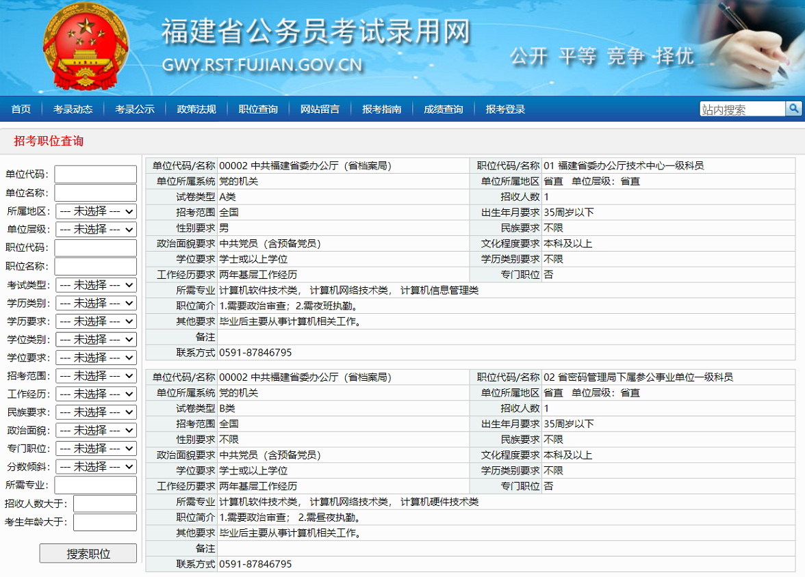Viewport: 805px width, 577px height.
Task: Click the site search magnifier icon
Action: tap(794, 109)
